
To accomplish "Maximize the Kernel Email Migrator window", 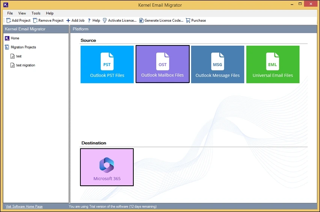I will (300, 4).
